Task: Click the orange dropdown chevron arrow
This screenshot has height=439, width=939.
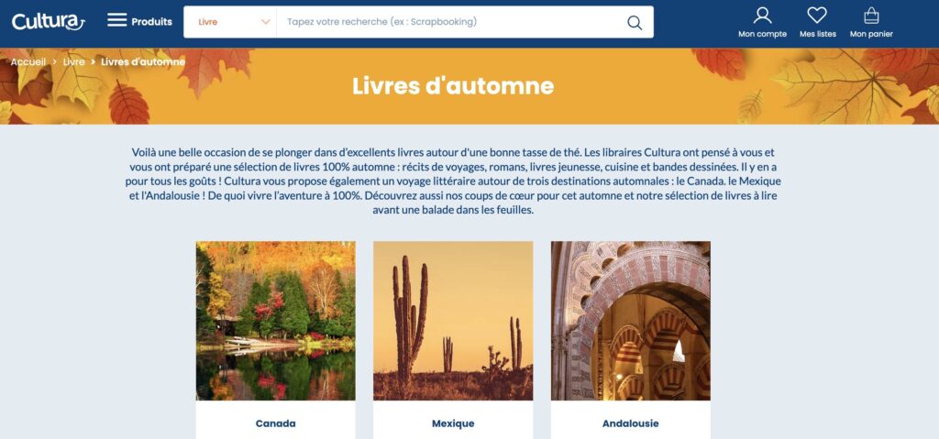Action: (x=266, y=22)
